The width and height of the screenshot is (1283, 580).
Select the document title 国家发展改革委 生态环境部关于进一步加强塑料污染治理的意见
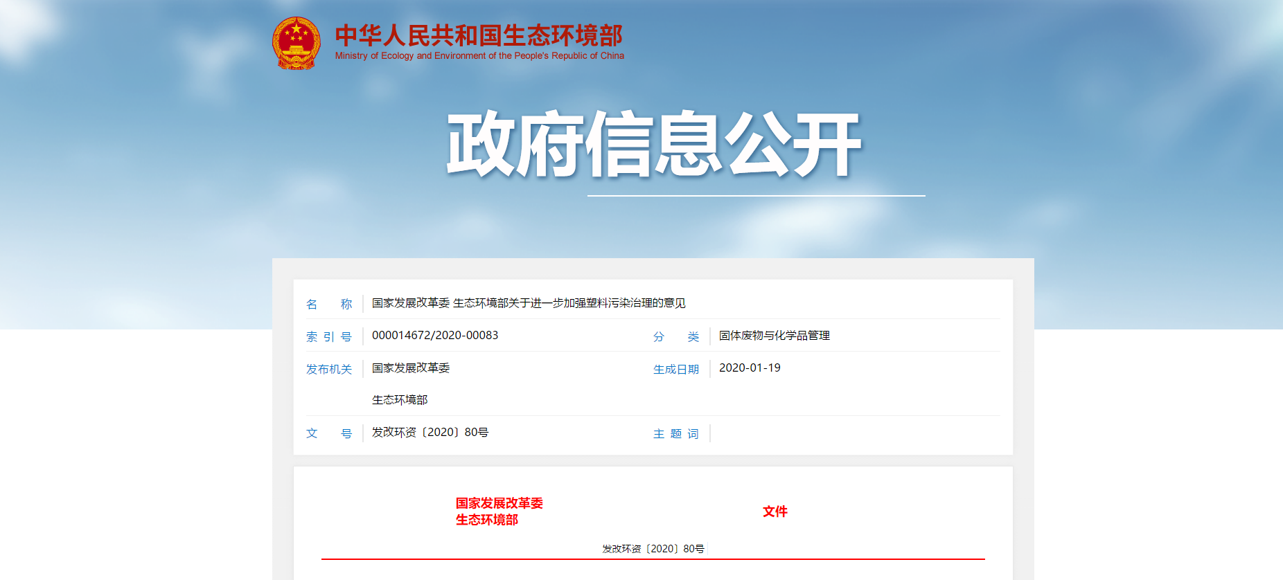(529, 303)
